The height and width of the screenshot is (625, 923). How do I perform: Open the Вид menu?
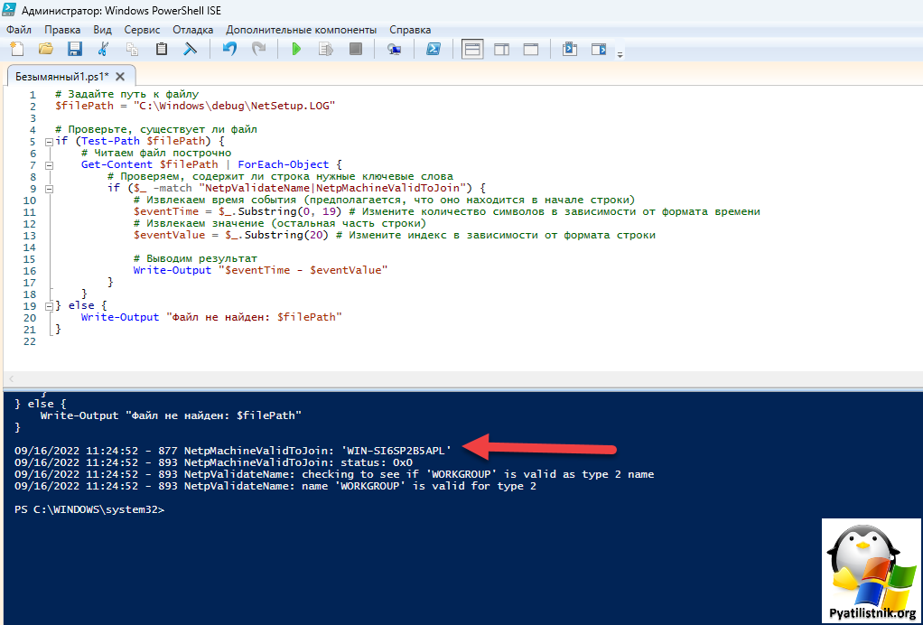[x=102, y=30]
